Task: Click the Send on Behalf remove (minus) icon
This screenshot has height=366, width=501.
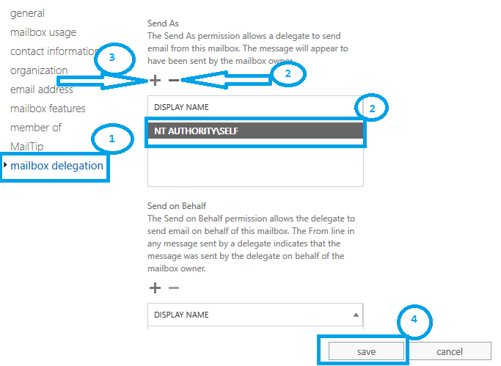Action: click(x=174, y=288)
